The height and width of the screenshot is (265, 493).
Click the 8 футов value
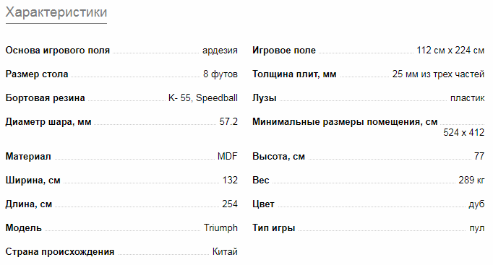[220, 74]
